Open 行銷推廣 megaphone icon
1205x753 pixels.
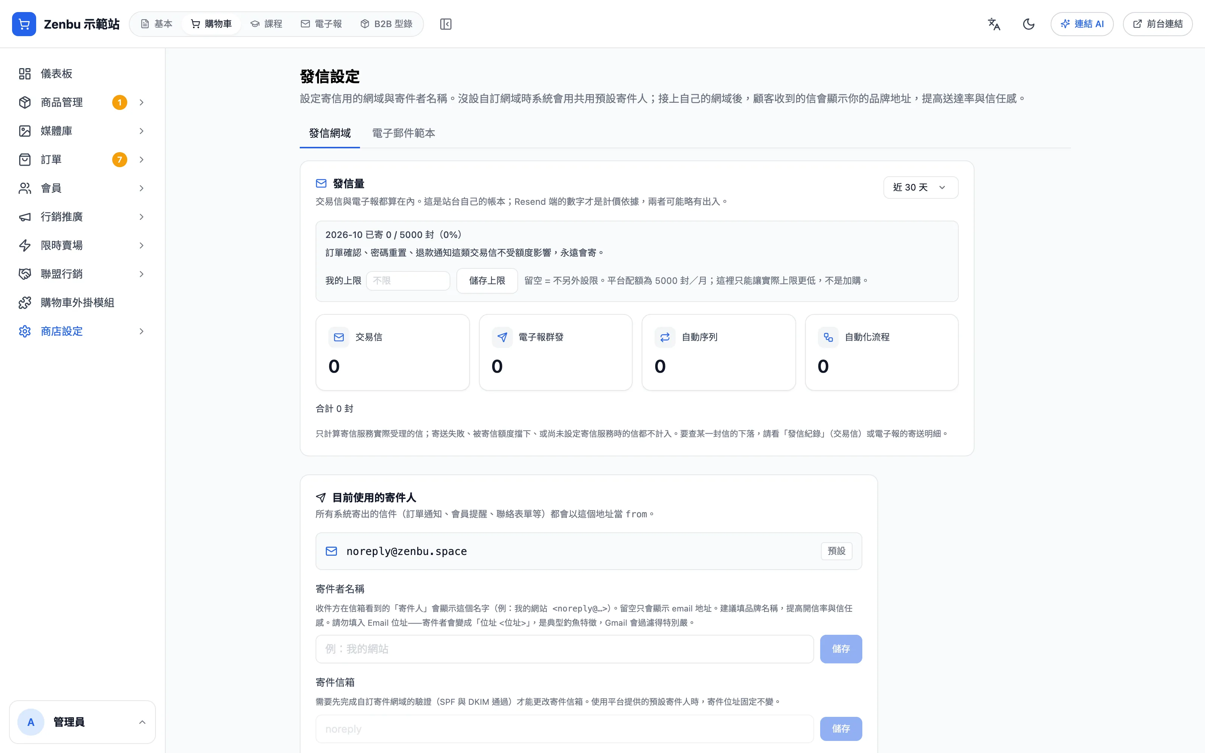pos(25,216)
